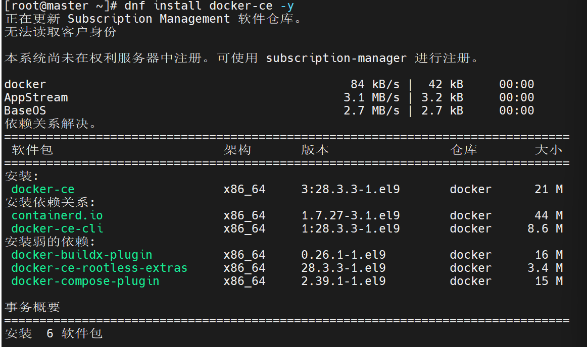Click the 'docker-ce-cli' package name
Viewport: 587px width, 347px height.
click(57, 228)
